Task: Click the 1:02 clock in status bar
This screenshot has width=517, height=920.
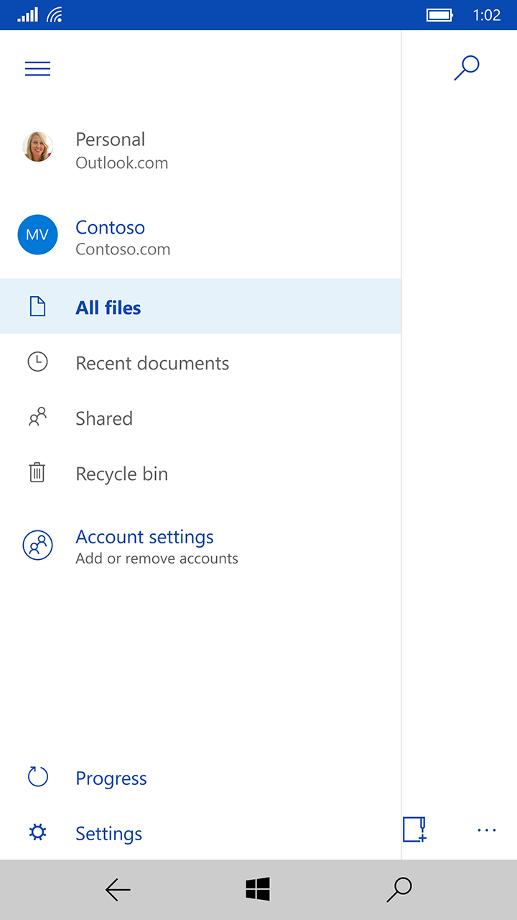Action: (487, 15)
